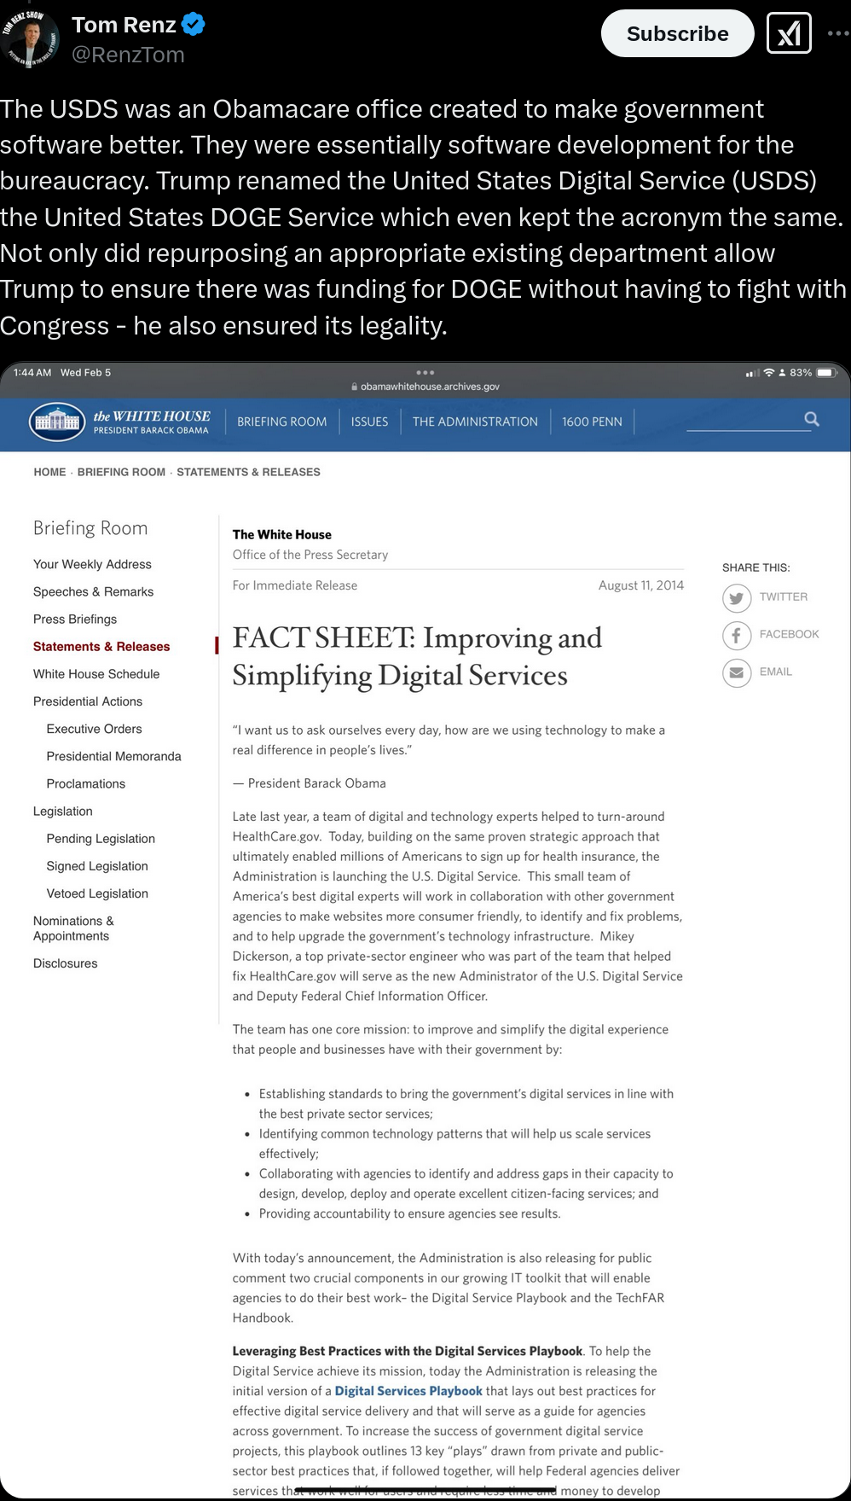This screenshot has width=851, height=1501.
Task: Open Press Briefings in sidebar
Action: (x=75, y=619)
